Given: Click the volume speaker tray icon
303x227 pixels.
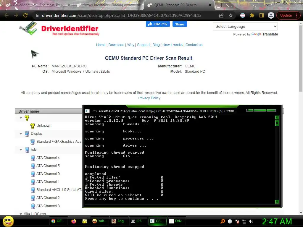Looking at the screenshot, I should (251, 221).
